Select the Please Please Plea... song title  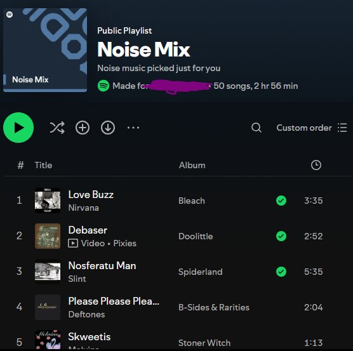(x=114, y=301)
